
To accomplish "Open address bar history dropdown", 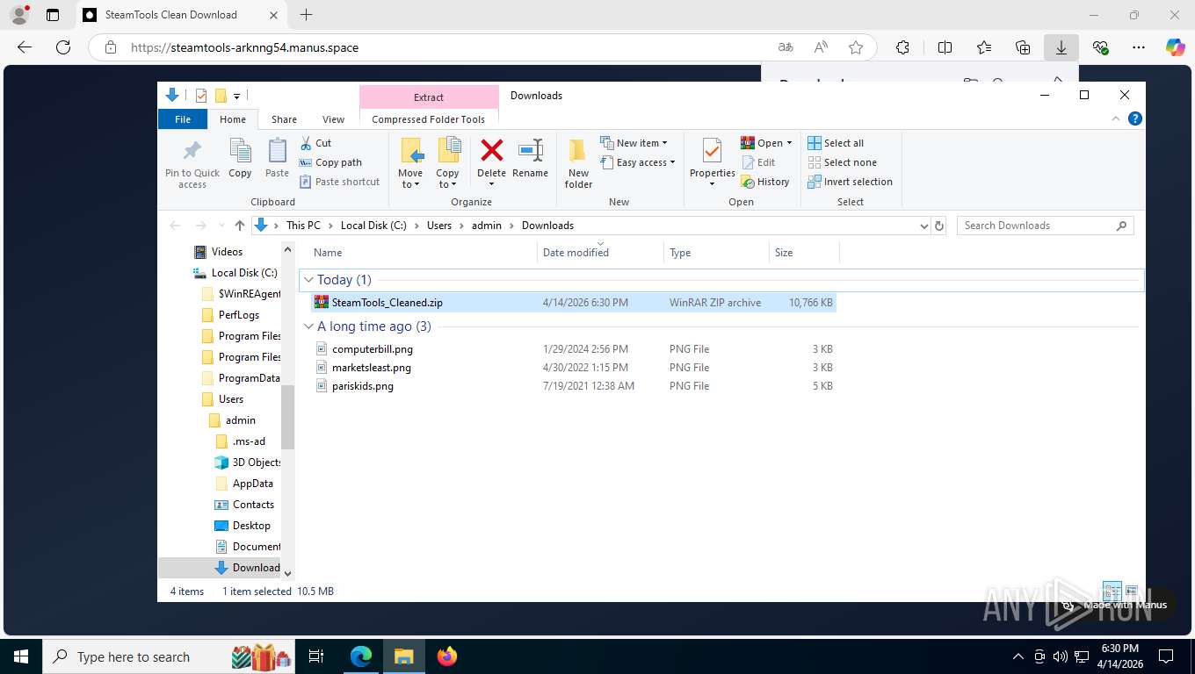I will pyautogui.click(x=923, y=226).
